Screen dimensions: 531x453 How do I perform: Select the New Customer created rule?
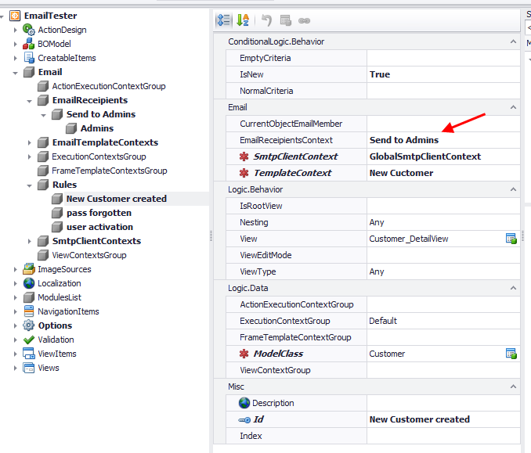[117, 199]
